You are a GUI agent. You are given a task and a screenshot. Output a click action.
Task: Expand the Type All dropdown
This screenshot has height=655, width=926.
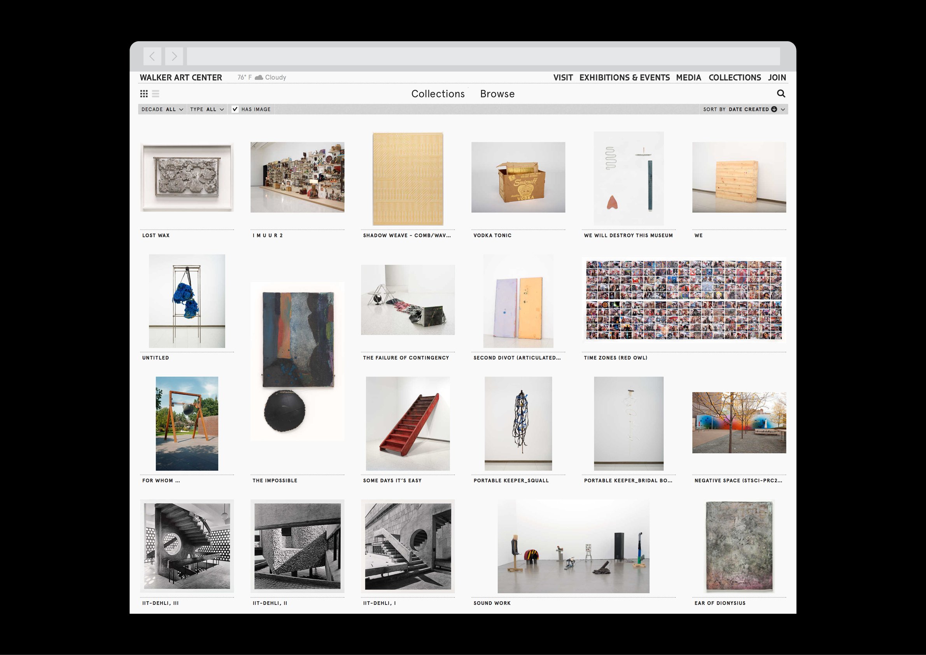[x=207, y=109]
